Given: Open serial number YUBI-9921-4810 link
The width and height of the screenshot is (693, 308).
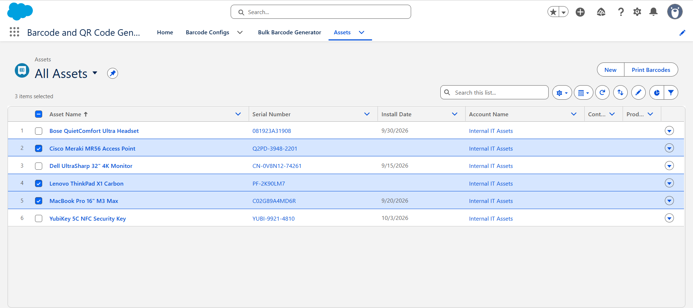Looking at the screenshot, I should pyautogui.click(x=274, y=219).
